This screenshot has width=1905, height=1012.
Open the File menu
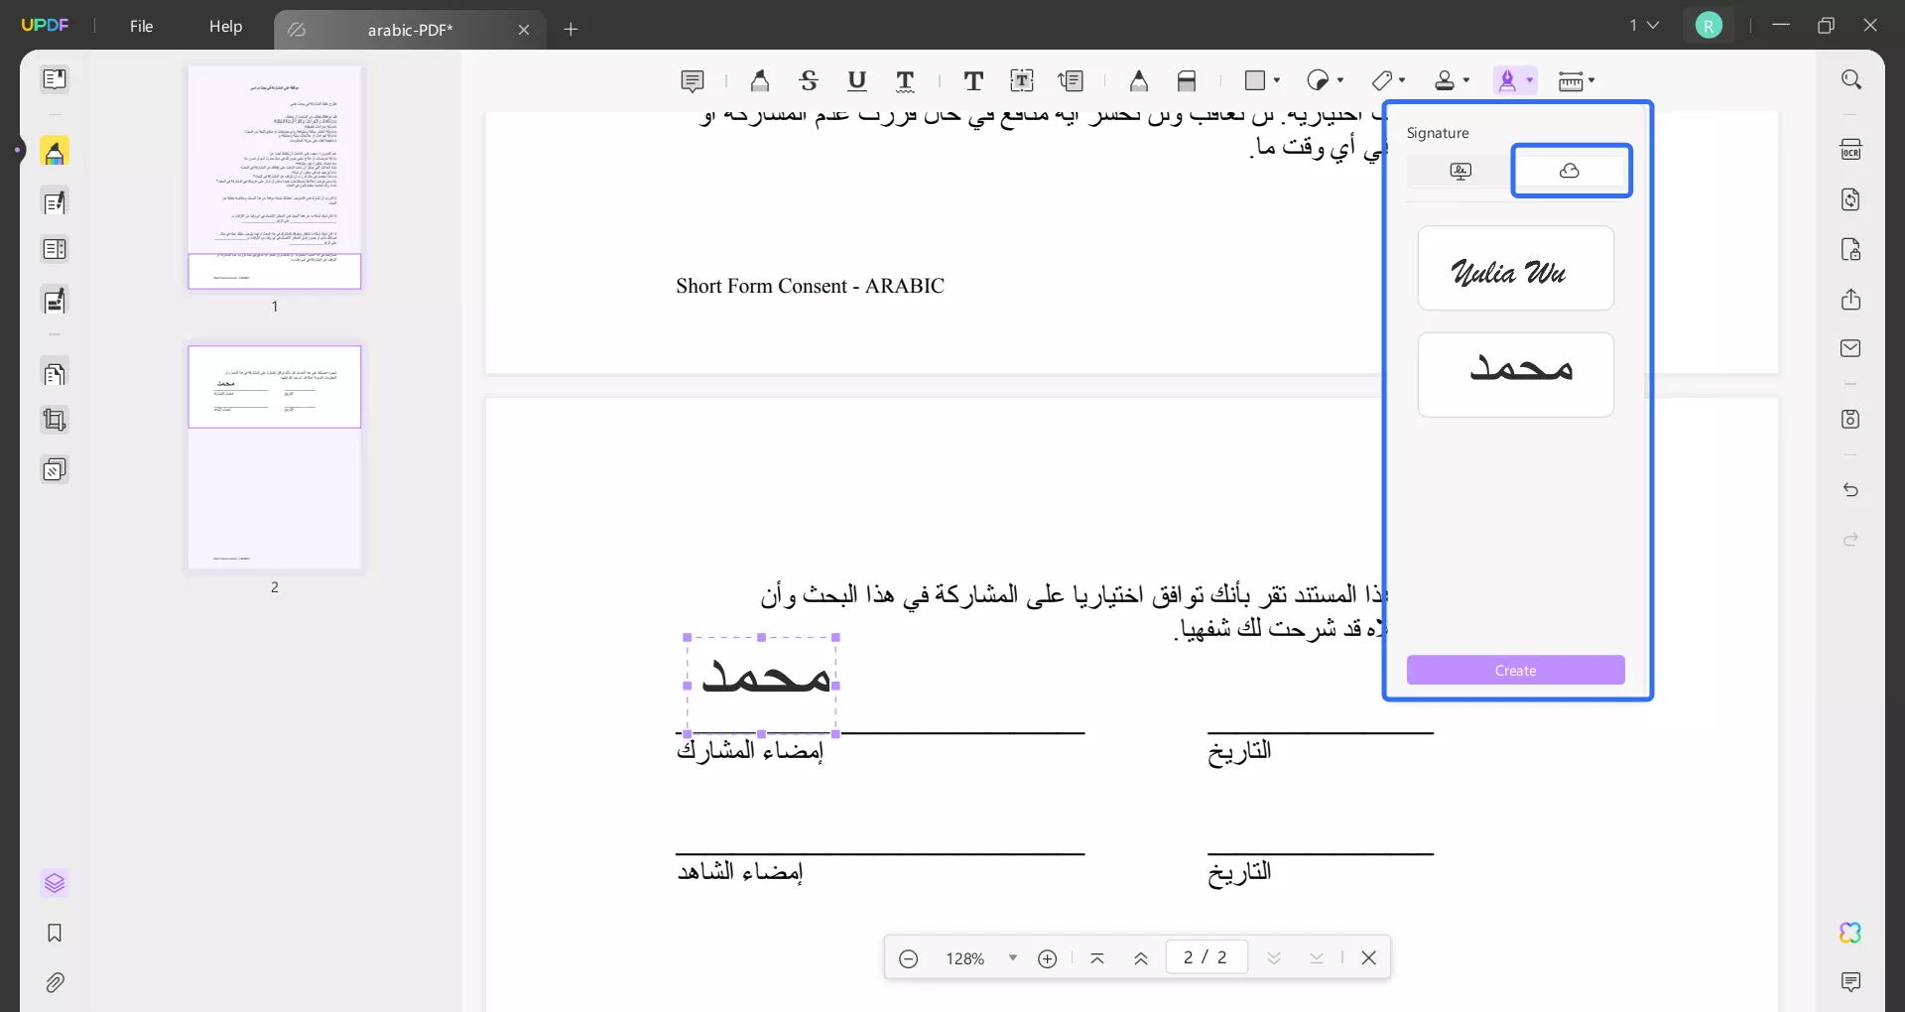point(141,27)
